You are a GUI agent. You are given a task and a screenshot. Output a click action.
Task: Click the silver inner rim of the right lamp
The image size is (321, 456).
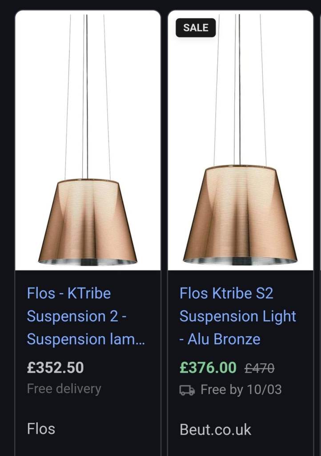[x=240, y=261]
